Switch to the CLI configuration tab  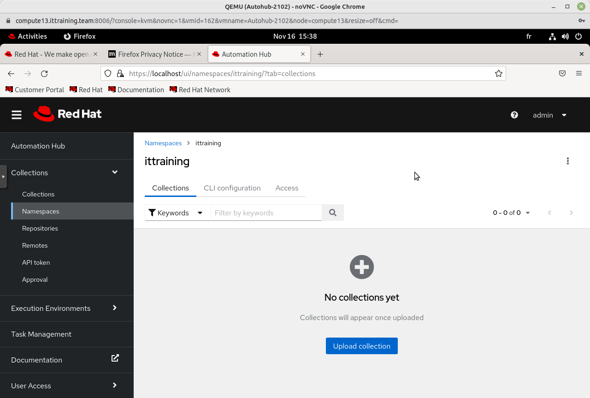pyautogui.click(x=232, y=188)
